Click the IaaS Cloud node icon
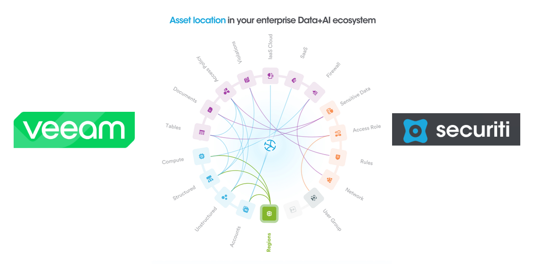This screenshot has width=541, height=264. (x=270, y=76)
